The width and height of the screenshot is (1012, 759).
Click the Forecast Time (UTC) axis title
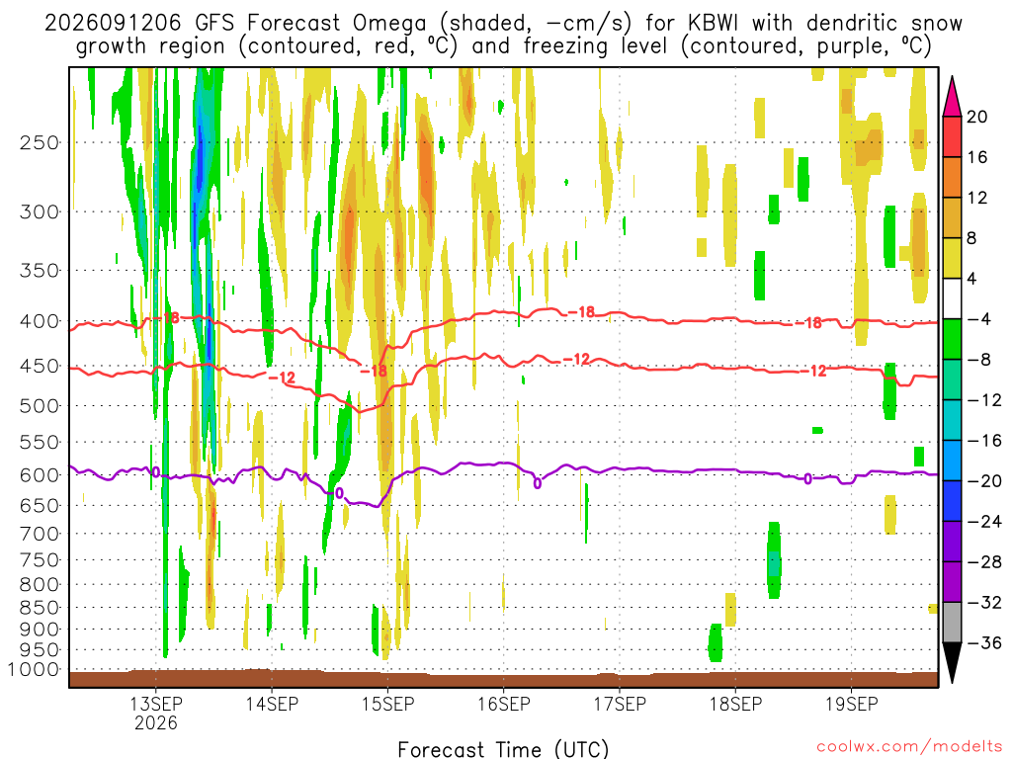pos(503,749)
